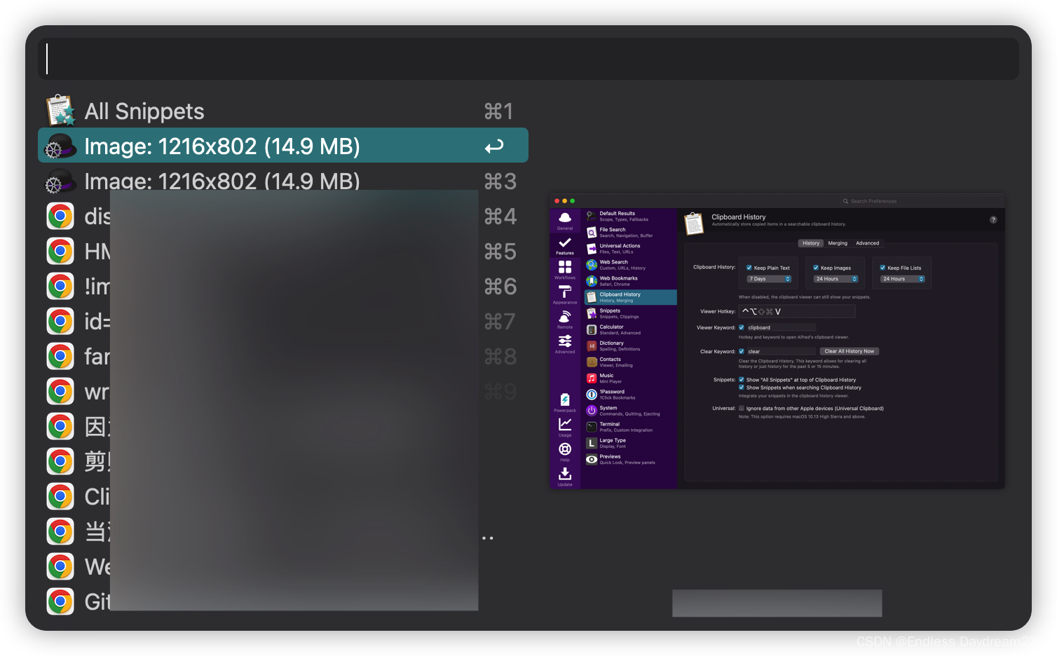Viewport: 1057px width, 656px height.
Task: Uncheck Keep Plain Text checkbox
Action: click(x=749, y=268)
